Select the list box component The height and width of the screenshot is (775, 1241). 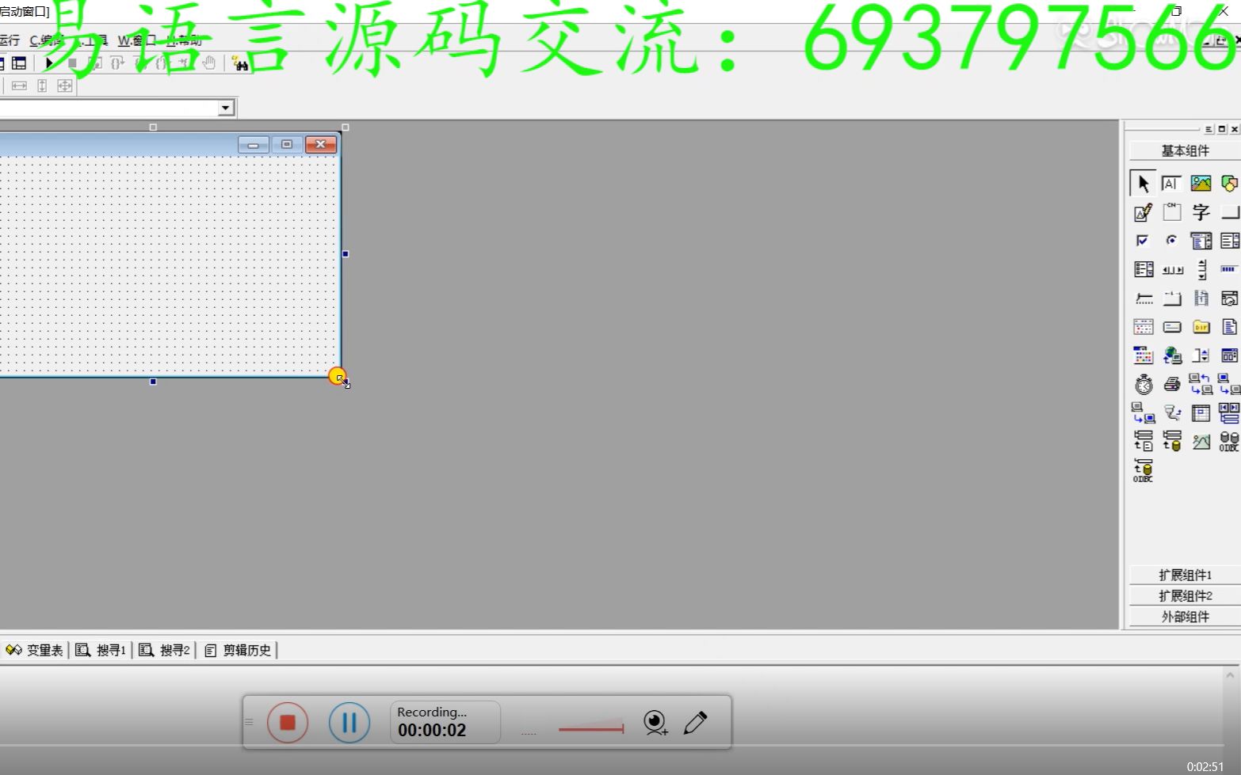1229,241
